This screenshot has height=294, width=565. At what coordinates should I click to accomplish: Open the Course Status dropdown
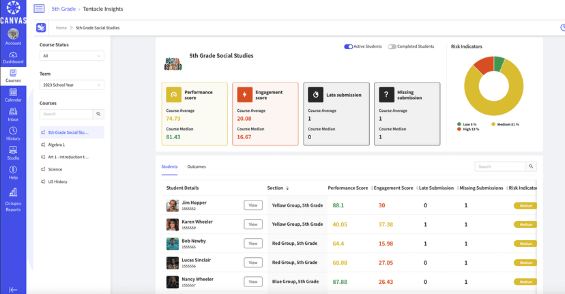(72, 56)
